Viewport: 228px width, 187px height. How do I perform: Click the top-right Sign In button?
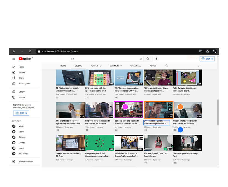click(x=207, y=59)
